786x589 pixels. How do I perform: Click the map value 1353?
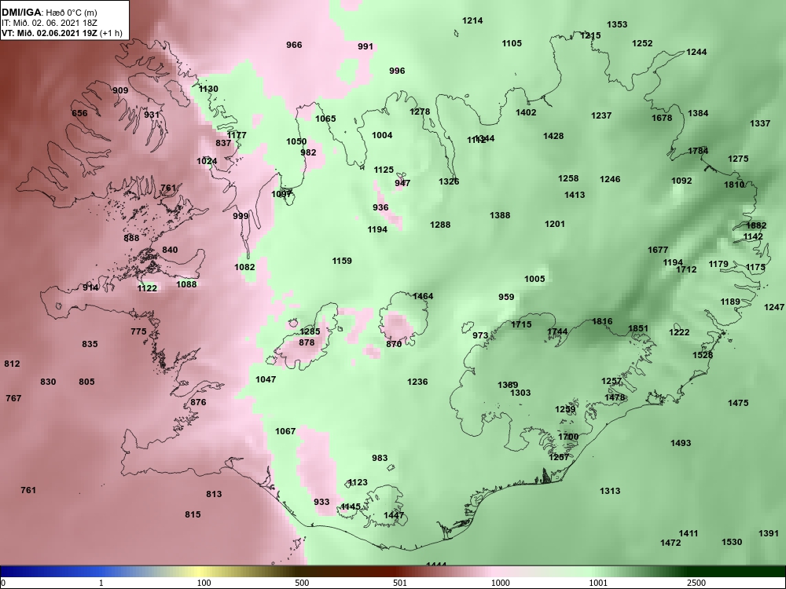pos(617,24)
